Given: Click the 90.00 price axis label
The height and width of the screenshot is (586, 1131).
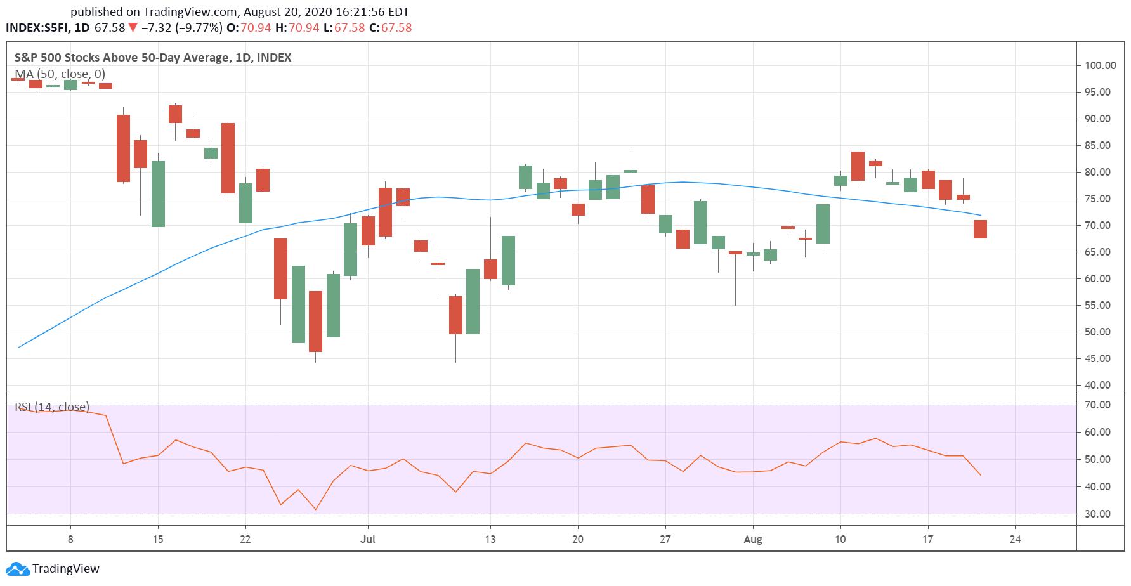Looking at the screenshot, I should (1098, 119).
